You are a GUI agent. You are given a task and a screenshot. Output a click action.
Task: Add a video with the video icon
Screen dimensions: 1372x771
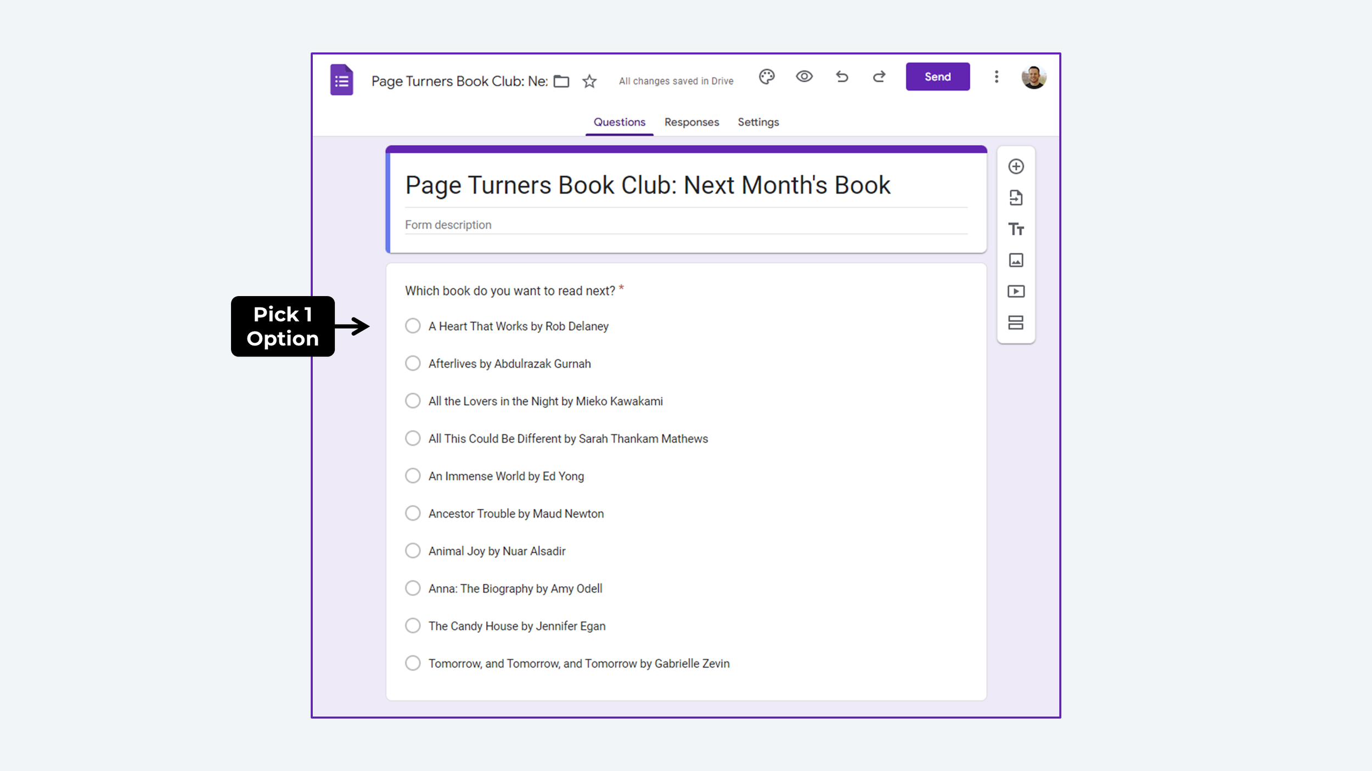[1016, 292]
